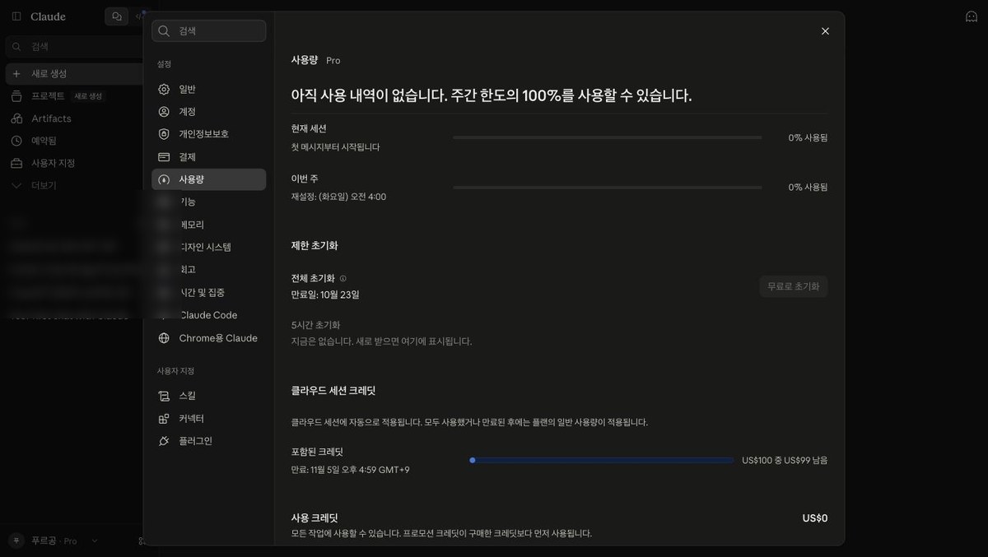Click the settings search field

coord(209,30)
